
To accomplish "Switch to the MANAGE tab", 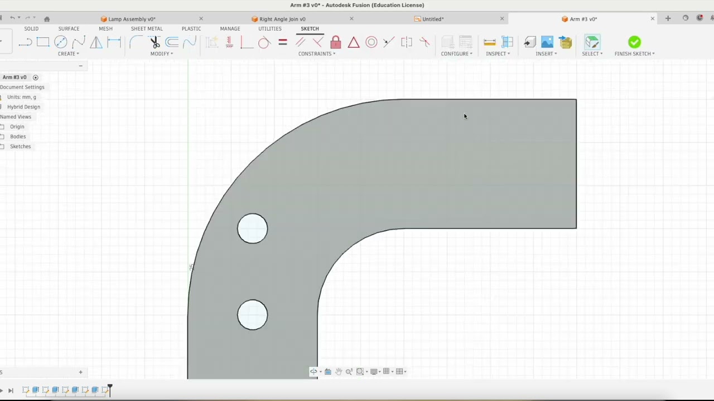I will 230,29.
